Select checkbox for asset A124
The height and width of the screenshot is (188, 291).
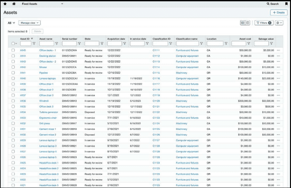pyautogui.click(x=13, y=168)
